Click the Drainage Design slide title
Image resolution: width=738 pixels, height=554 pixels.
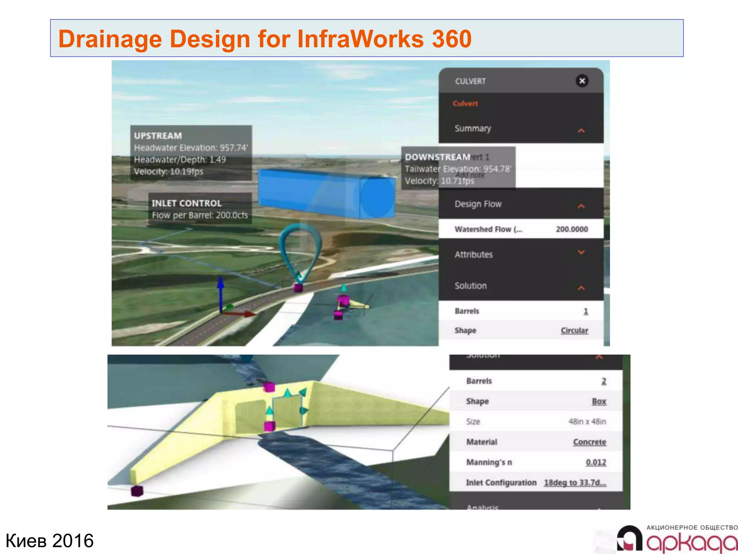coord(265,39)
